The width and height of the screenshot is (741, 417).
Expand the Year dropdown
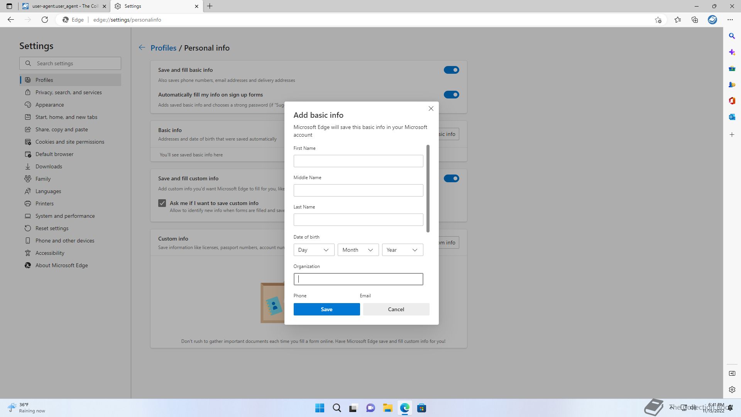click(x=402, y=250)
